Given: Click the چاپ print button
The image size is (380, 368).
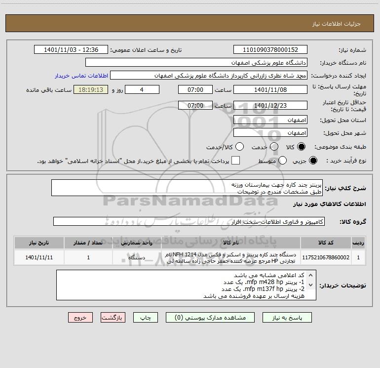Looking at the screenshot, I should (x=146, y=318).
